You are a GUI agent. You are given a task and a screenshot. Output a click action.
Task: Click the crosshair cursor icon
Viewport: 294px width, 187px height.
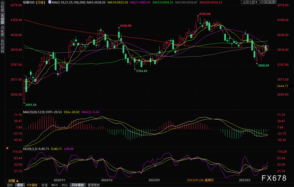(x=262, y=2)
